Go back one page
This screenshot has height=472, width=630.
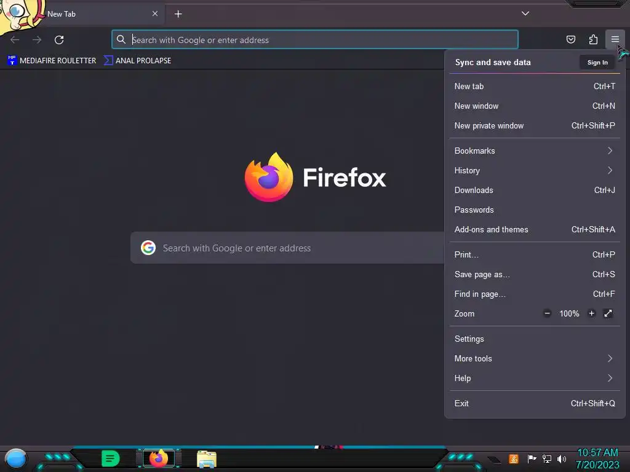(x=15, y=40)
